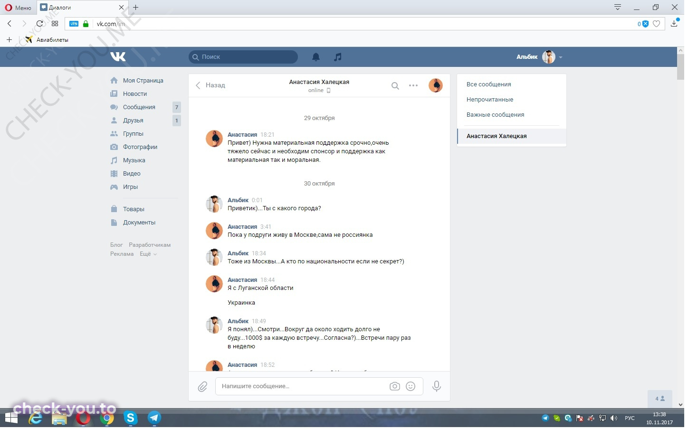Screen dimensions: 688x429
Task: Attach a photo with the camera icon
Action: (395, 386)
